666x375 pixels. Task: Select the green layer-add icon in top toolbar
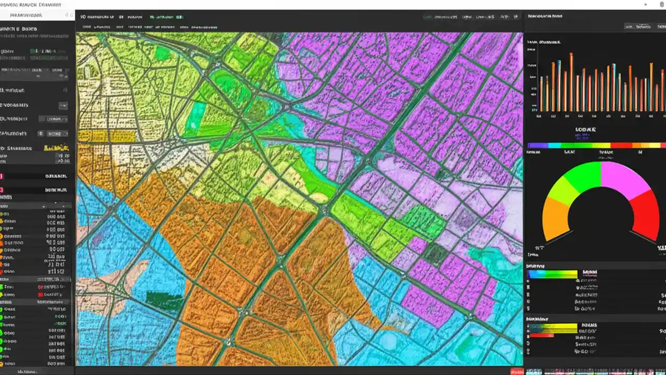166,16
